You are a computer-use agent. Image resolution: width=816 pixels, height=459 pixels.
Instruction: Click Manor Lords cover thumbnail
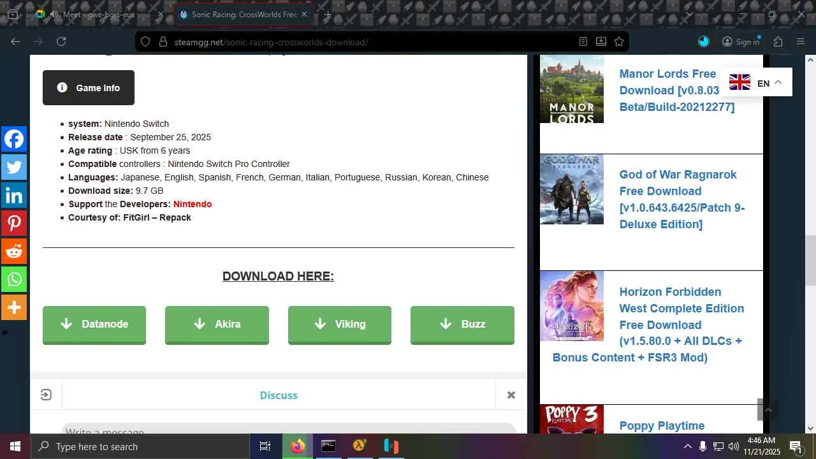coord(572,89)
